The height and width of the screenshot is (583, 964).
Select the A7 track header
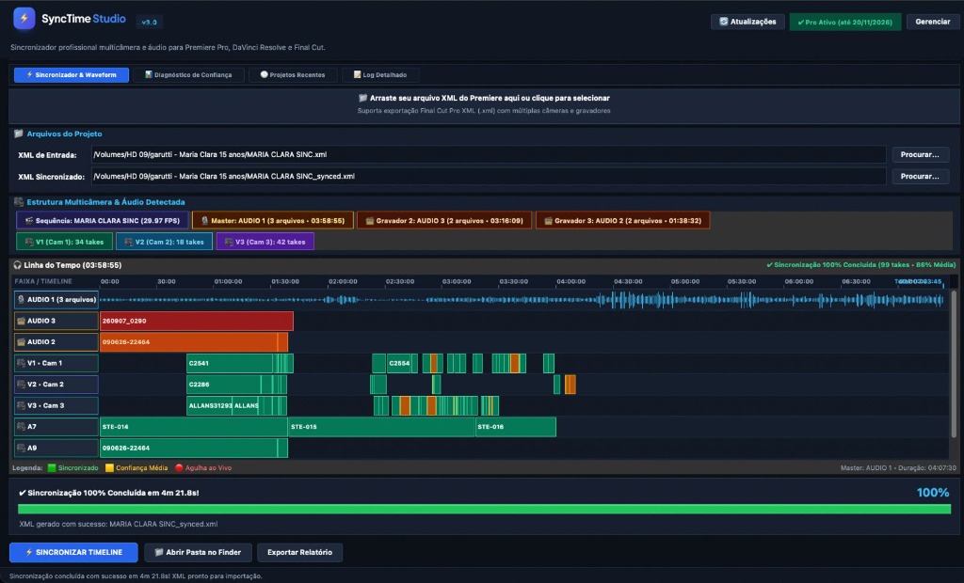[56, 427]
